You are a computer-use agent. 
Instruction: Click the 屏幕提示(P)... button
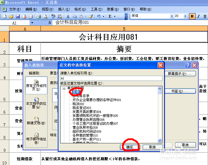180,74
